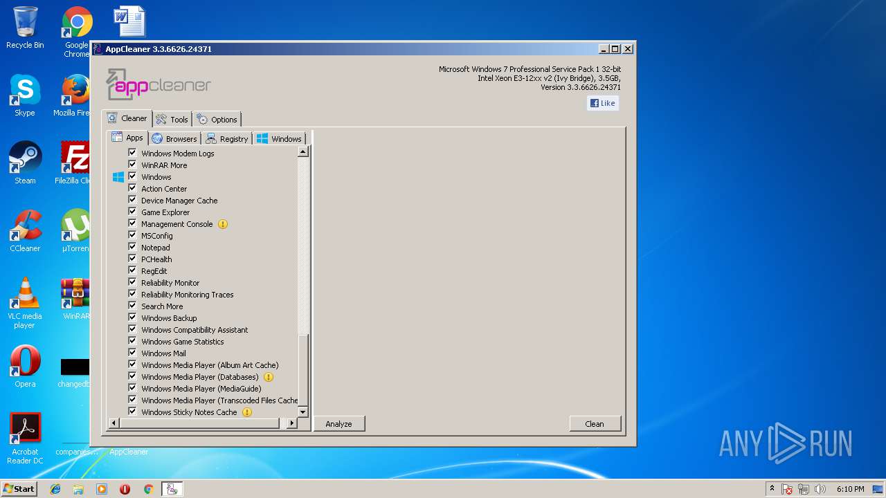Open Recycle Bin on the desktop
The height and width of the screenshot is (498, 886).
coord(25,28)
